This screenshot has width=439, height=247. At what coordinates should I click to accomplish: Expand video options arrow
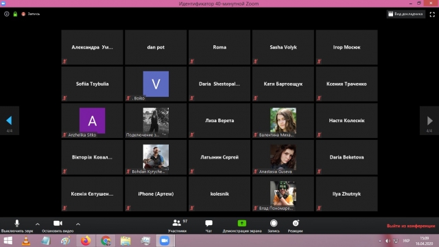point(78,224)
